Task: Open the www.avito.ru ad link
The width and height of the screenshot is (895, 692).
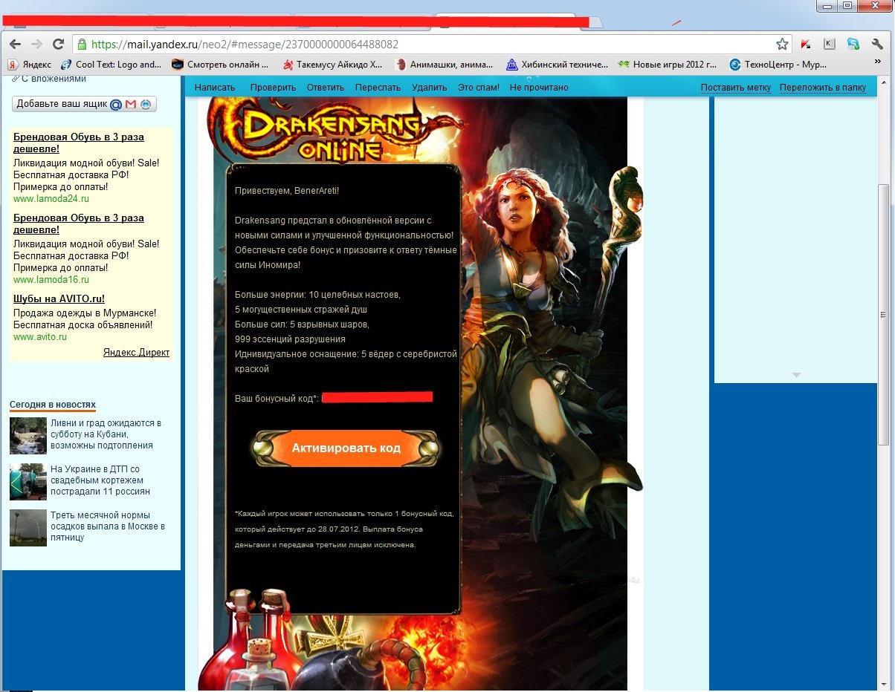Action: [40, 337]
